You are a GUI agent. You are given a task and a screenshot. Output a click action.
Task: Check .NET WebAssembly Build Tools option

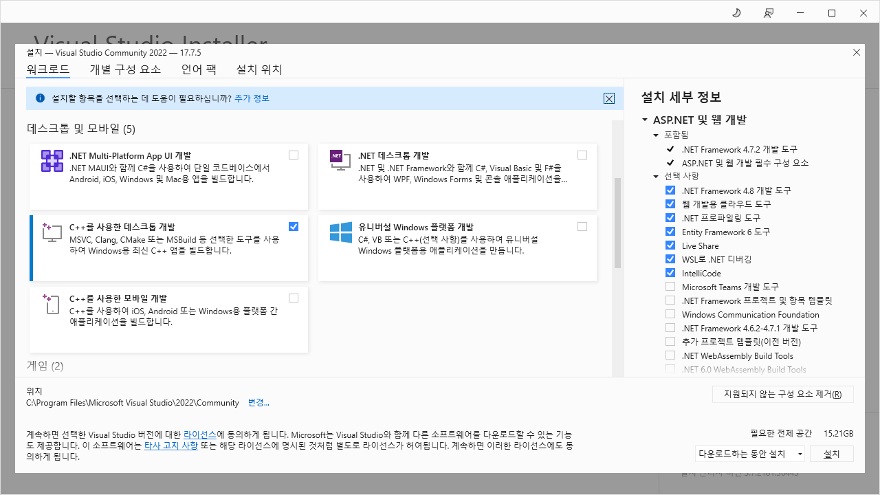pyautogui.click(x=670, y=355)
